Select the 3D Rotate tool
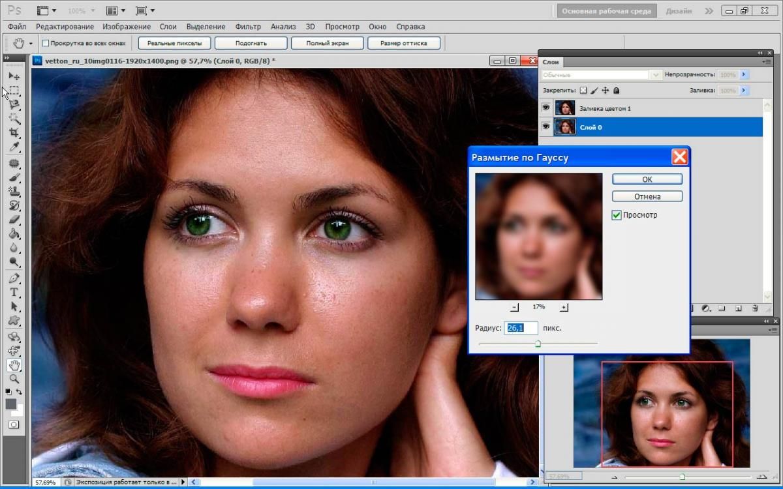The width and height of the screenshot is (783, 489). pos(14,337)
